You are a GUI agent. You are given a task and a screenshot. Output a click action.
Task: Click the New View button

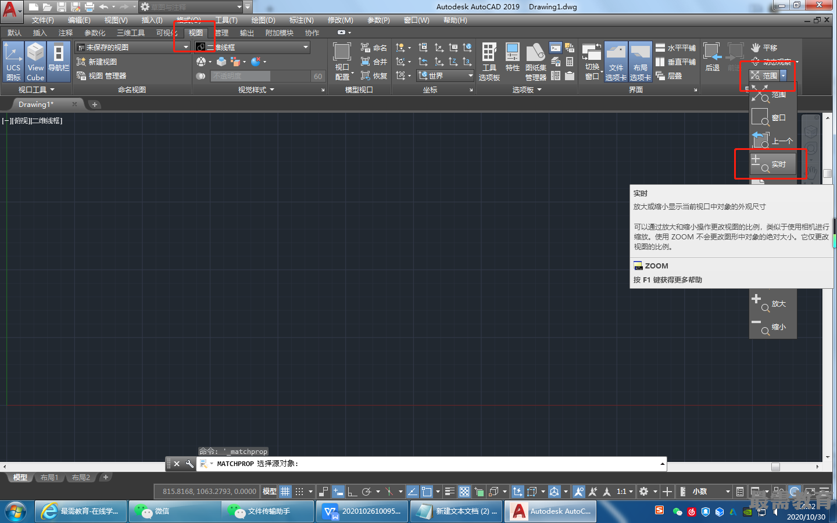[x=97, y=62]
